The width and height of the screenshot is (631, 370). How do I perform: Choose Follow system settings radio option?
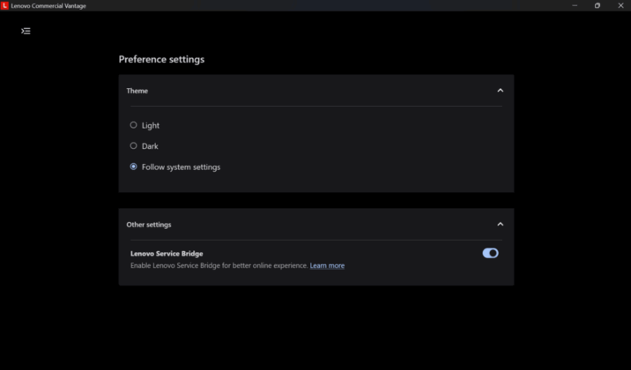click(x=133, y=166)
